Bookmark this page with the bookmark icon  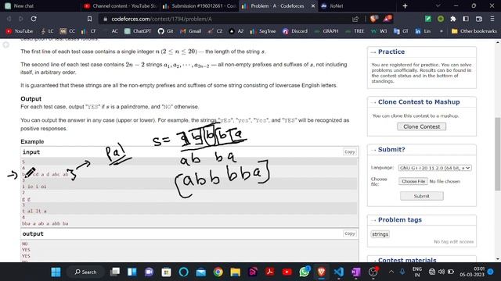(x=89, y=19)
